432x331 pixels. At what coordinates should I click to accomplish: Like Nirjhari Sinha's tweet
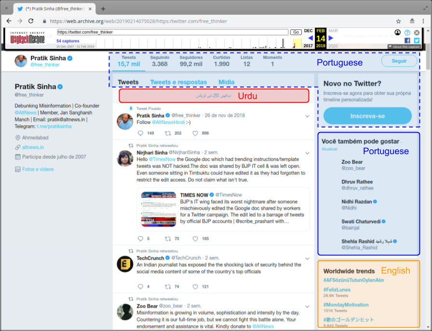(x=195, y=239)
